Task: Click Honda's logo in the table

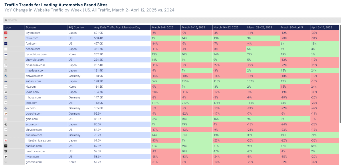Action: click(6, 49)
